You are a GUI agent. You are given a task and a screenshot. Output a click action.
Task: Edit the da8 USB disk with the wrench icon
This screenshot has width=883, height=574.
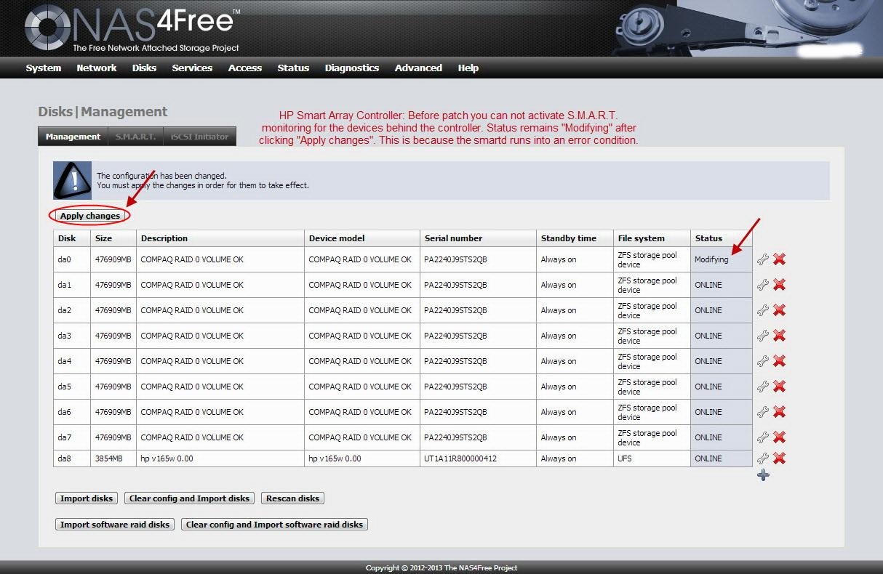click(x=762, y=458)
